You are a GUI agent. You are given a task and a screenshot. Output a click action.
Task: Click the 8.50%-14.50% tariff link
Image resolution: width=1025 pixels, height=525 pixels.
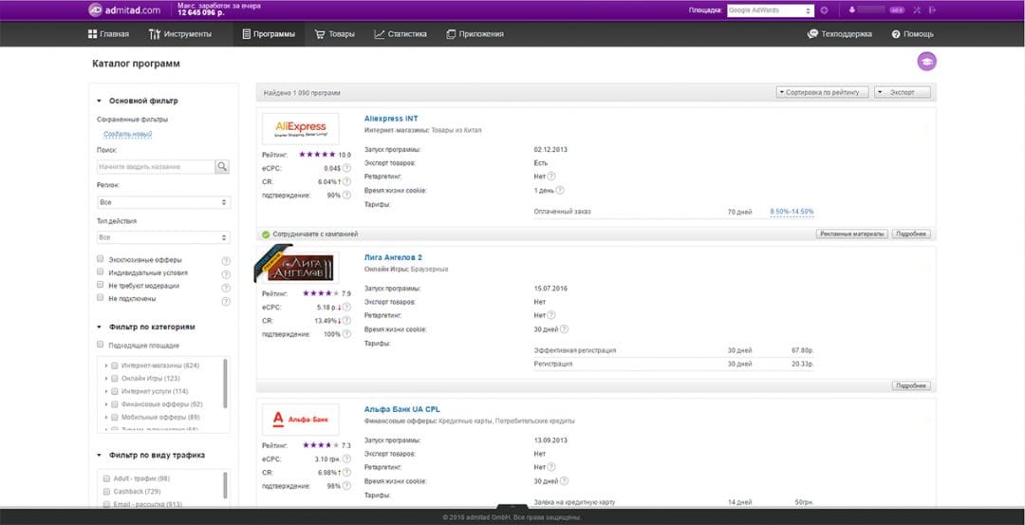[x=792, y=212]
